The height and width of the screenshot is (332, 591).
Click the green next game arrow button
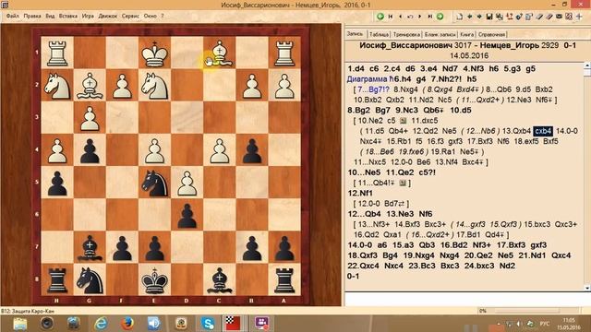[x=440, y=17]
